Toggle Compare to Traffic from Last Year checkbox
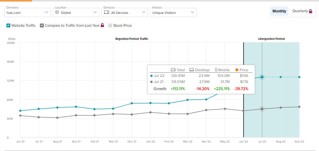 coord(42,25)
